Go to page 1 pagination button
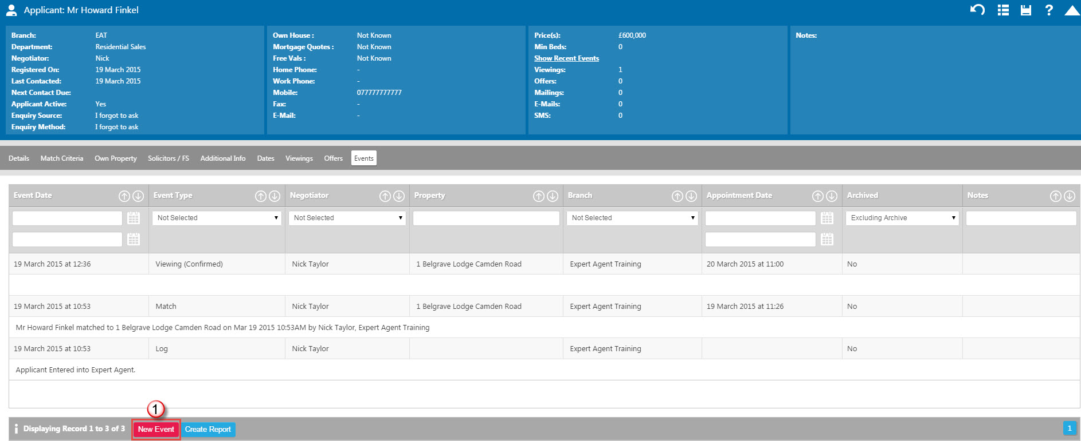Screen dimensions: 1081x441 click(x=1070, y=428)
